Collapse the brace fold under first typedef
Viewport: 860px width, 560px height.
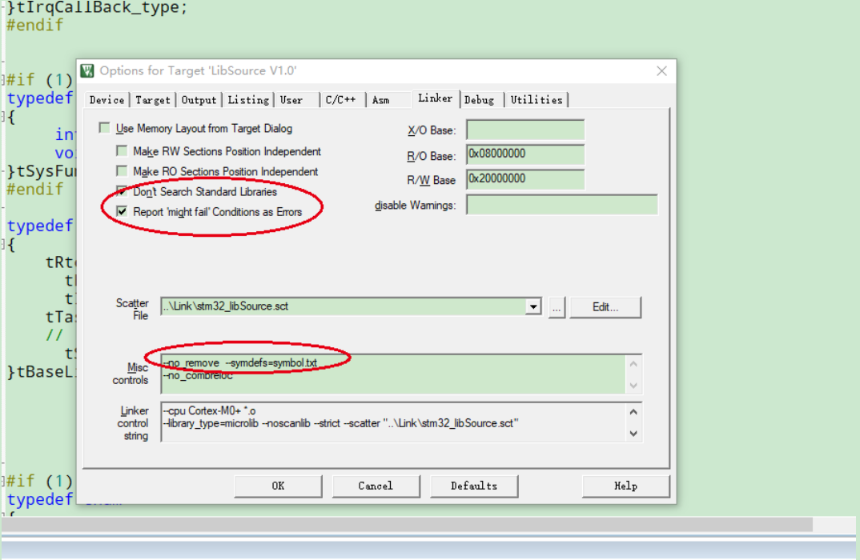pyautogui.click(x=2, y=116)
